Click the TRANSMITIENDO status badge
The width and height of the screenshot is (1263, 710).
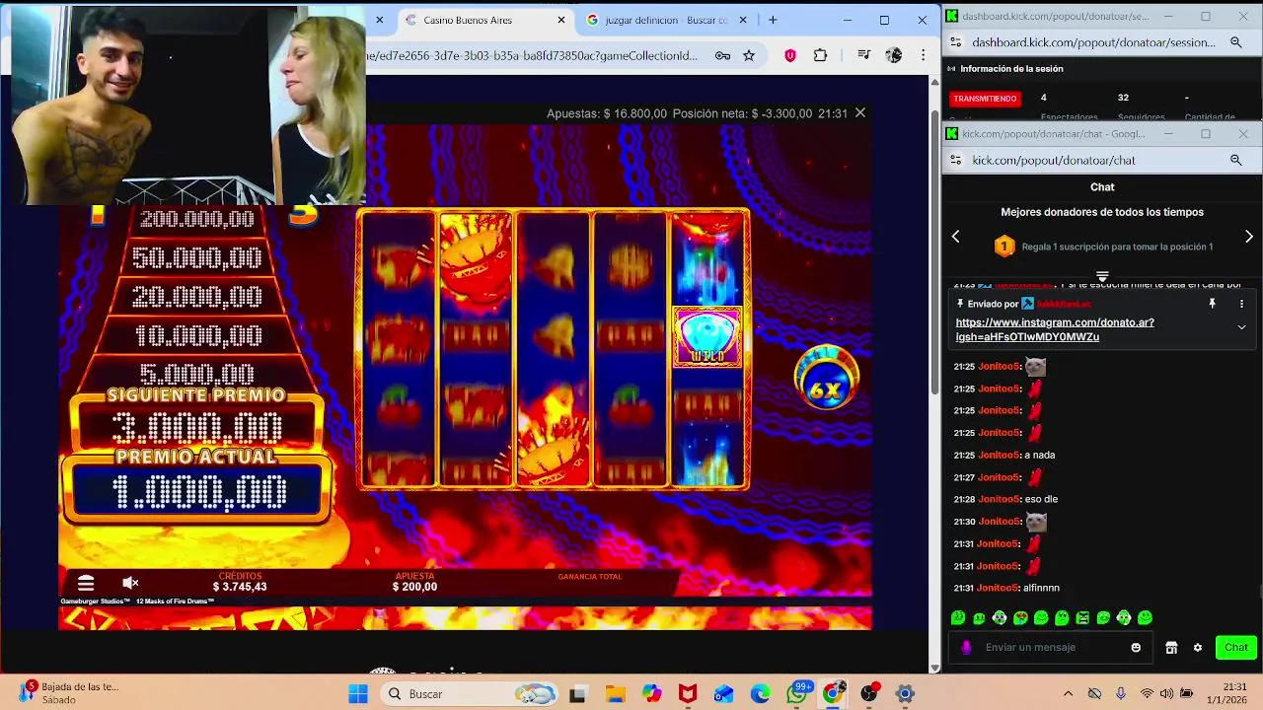(x=985, y=99)
